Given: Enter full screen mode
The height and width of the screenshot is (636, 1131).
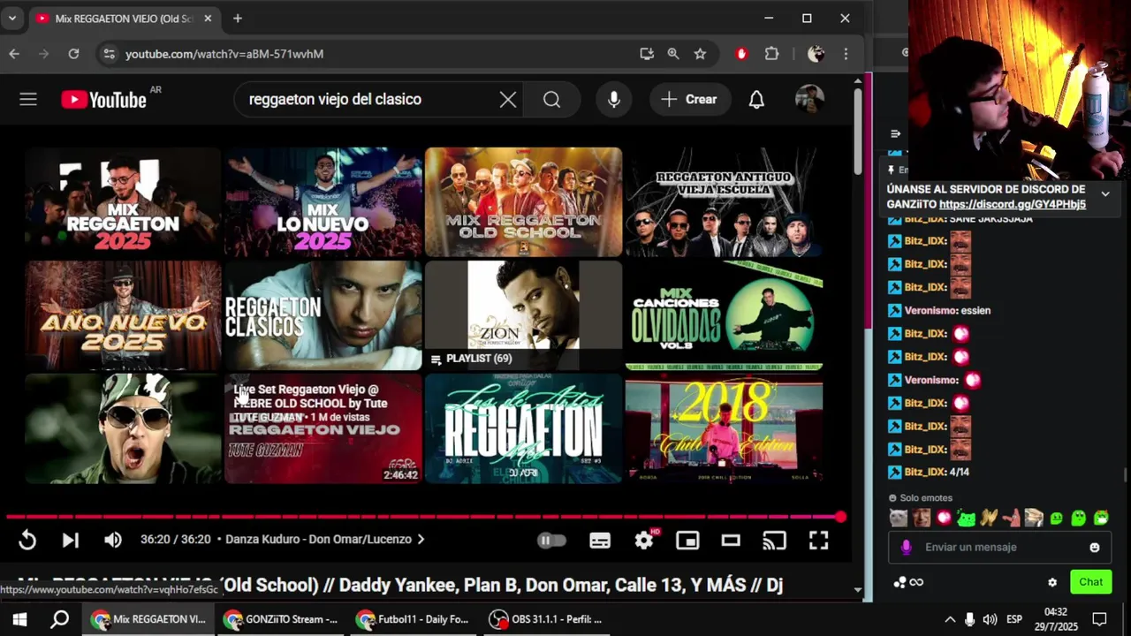Looking at the screenshot, I should point(819,540).
